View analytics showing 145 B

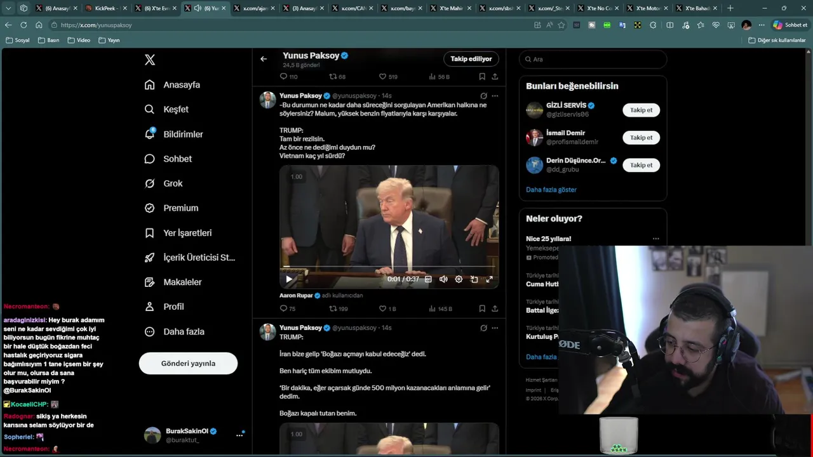tap(440, 308)
